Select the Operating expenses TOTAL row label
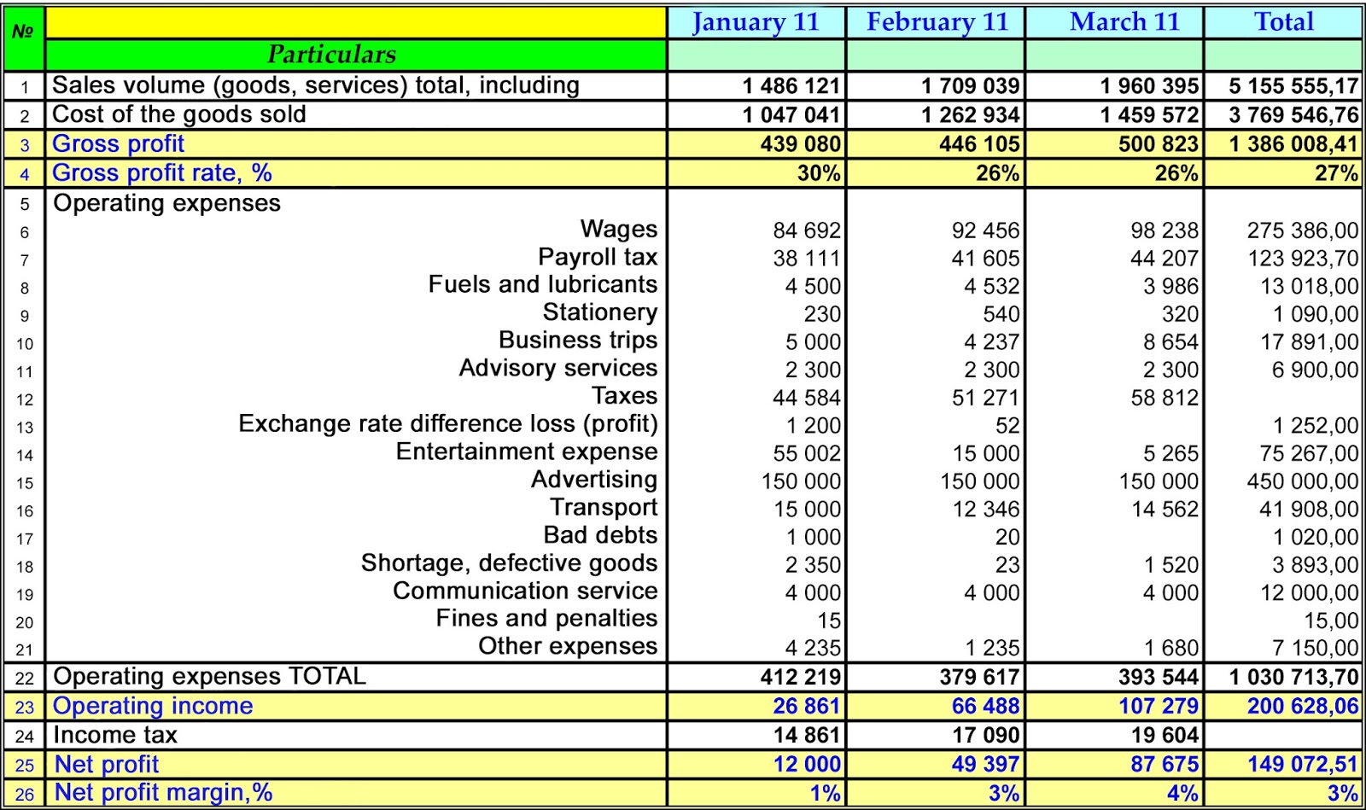 coord(206,677)
